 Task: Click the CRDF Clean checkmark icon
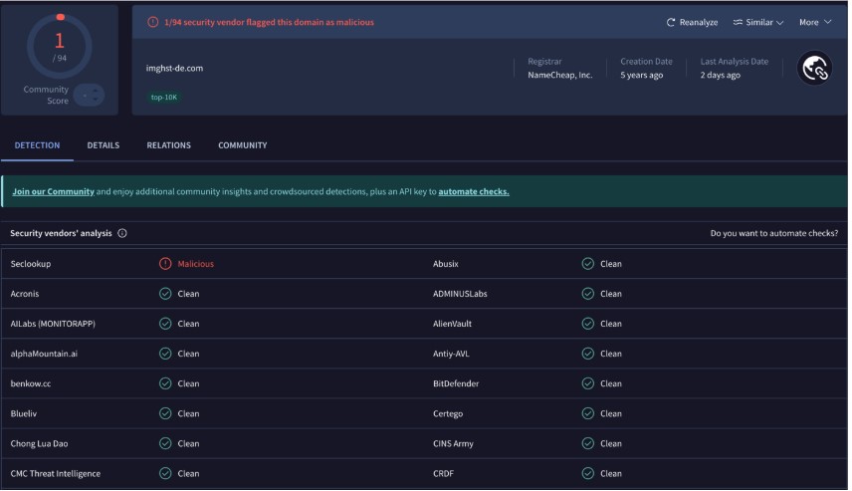pyautogui.click(x=590, y=474)
